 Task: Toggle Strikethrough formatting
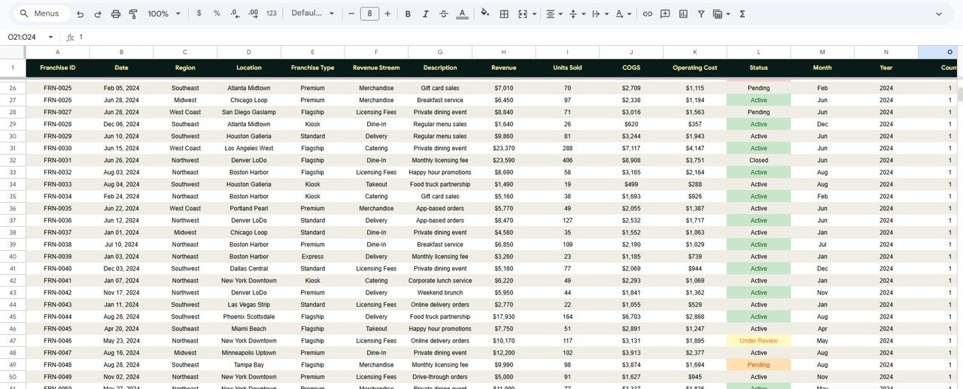click(443, 14)
